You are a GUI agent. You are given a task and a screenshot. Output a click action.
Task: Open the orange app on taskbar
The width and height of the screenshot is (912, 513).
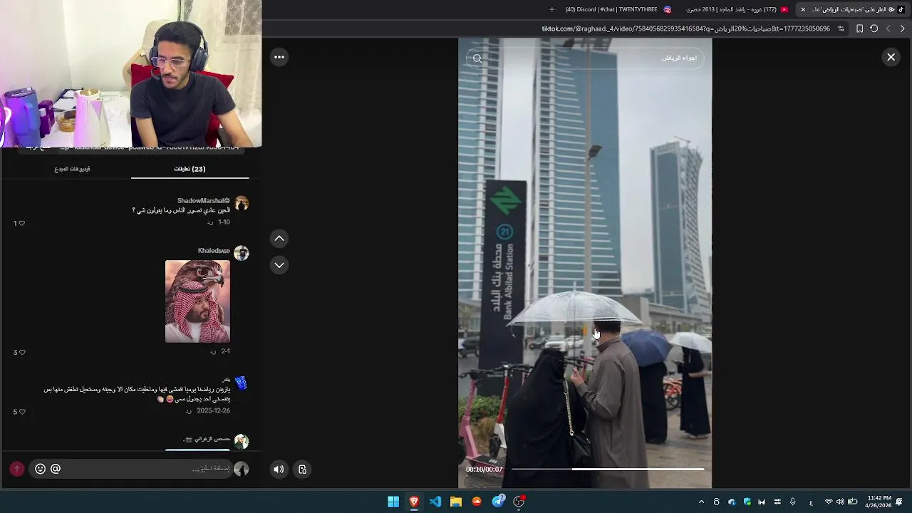tap(477, 502)
